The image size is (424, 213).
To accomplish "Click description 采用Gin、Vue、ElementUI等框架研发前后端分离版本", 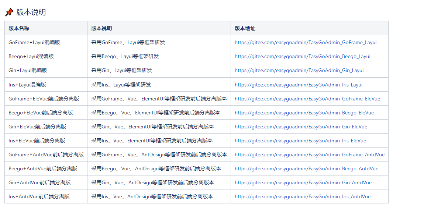I will point(152,127).
